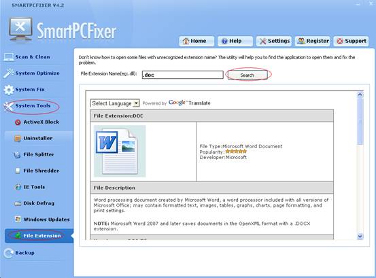Viewport: 376px width, 278px height.
Task: Click the Disk Defrag icon
Action: click(x=18, y=203)
